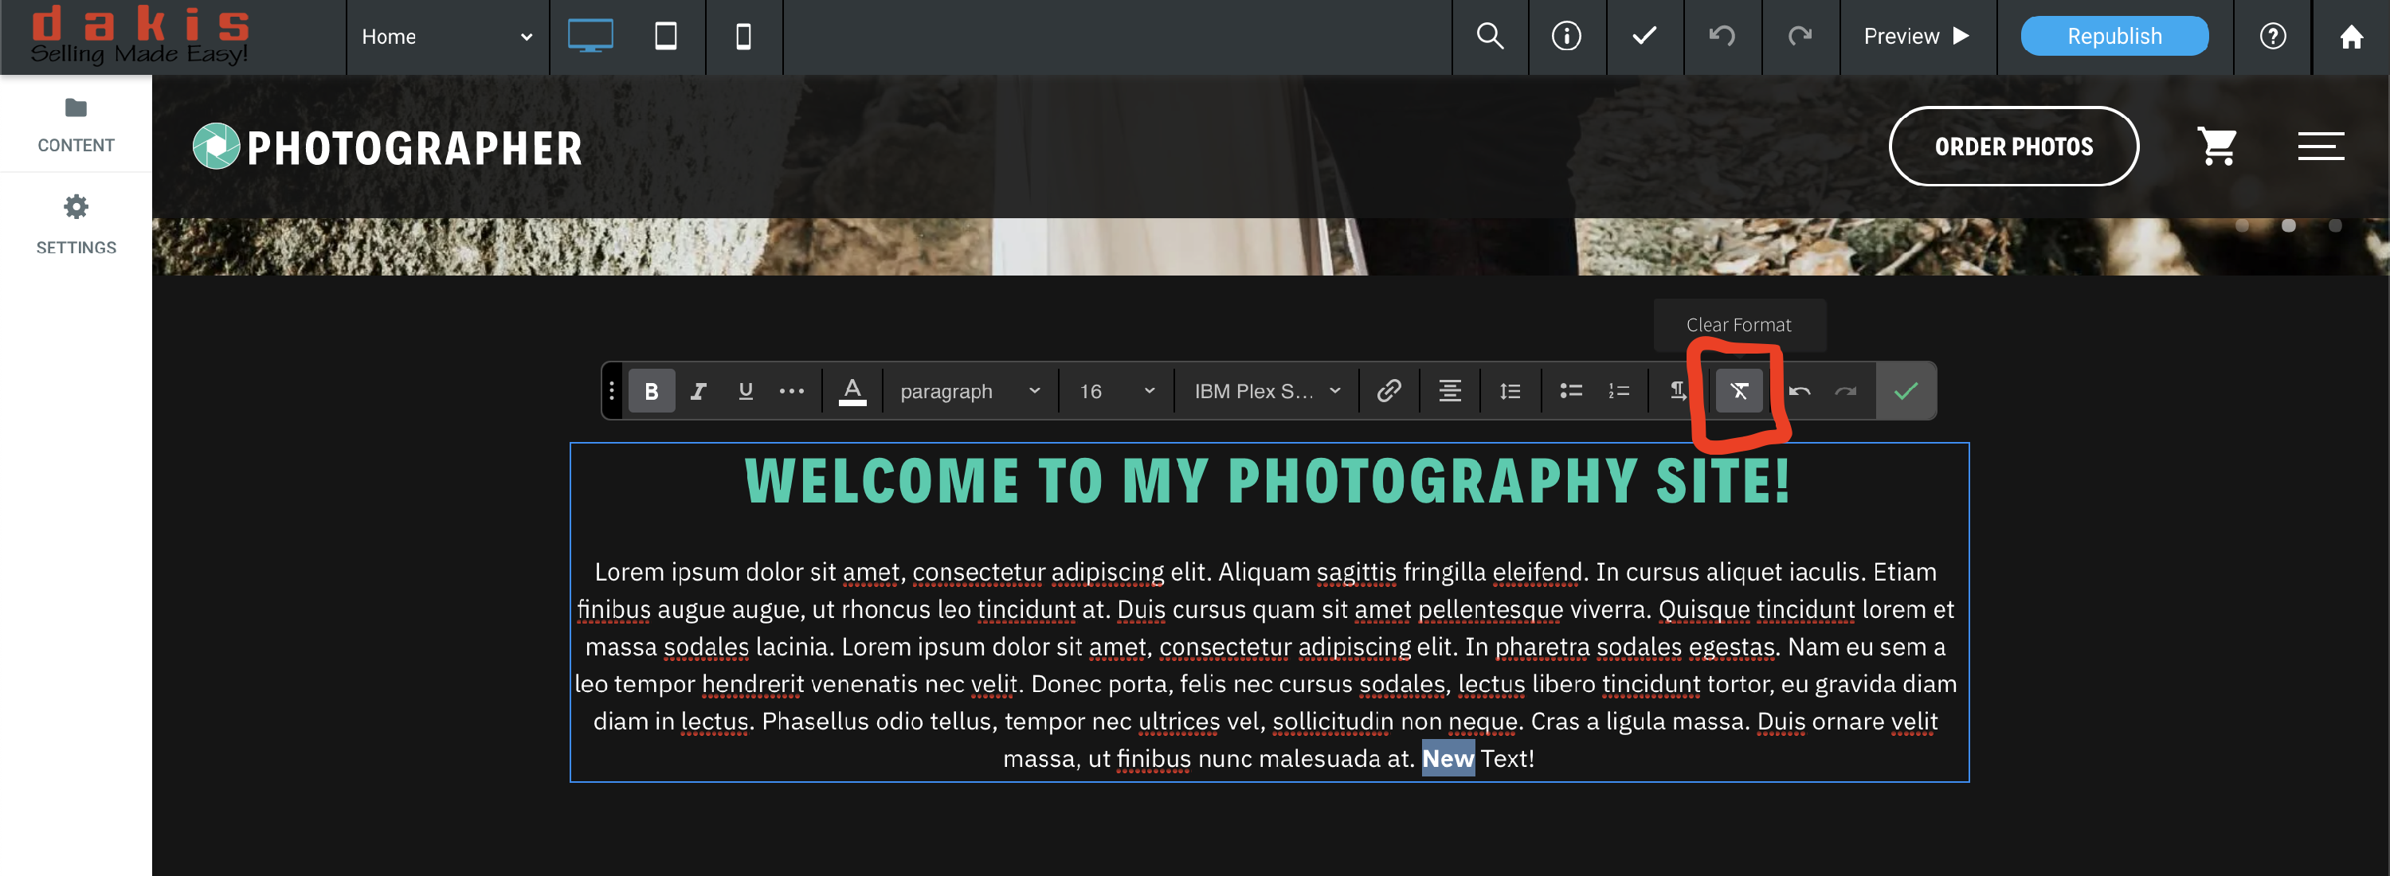
Task: Click the Republish button
Action: 2114,36
